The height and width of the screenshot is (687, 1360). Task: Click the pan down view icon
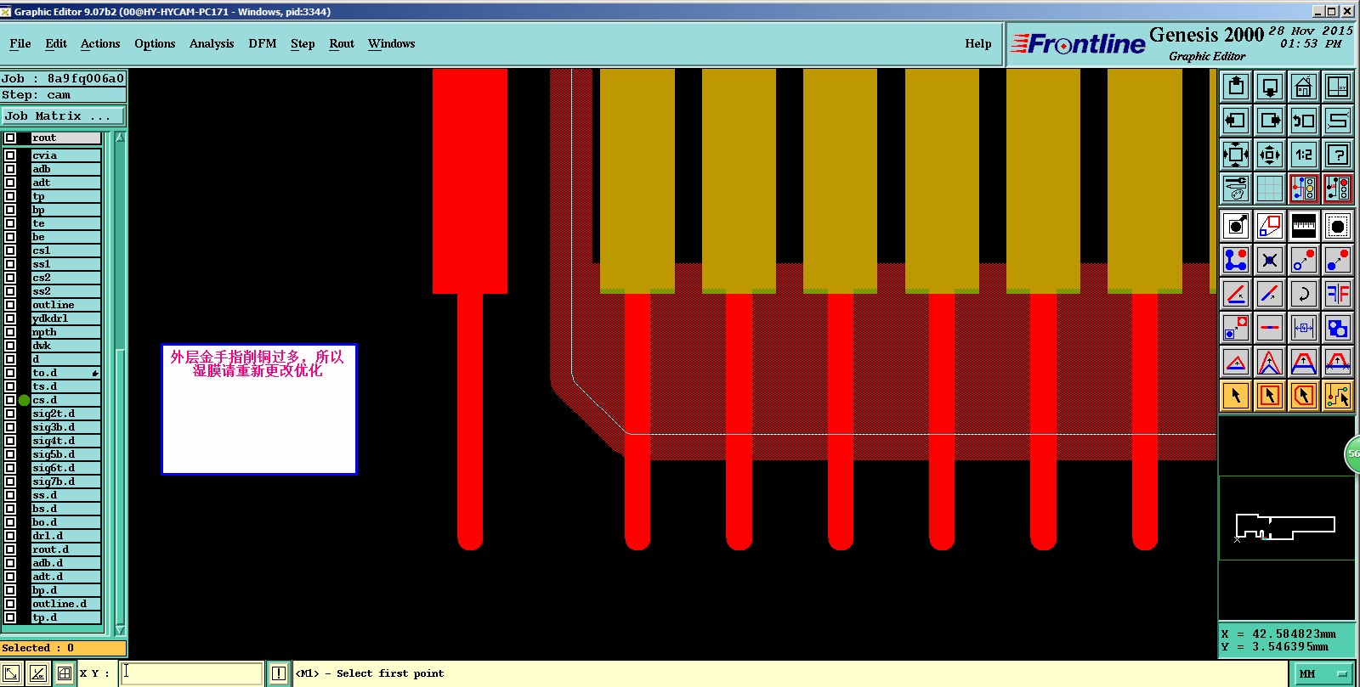(x=1270, y=87)
